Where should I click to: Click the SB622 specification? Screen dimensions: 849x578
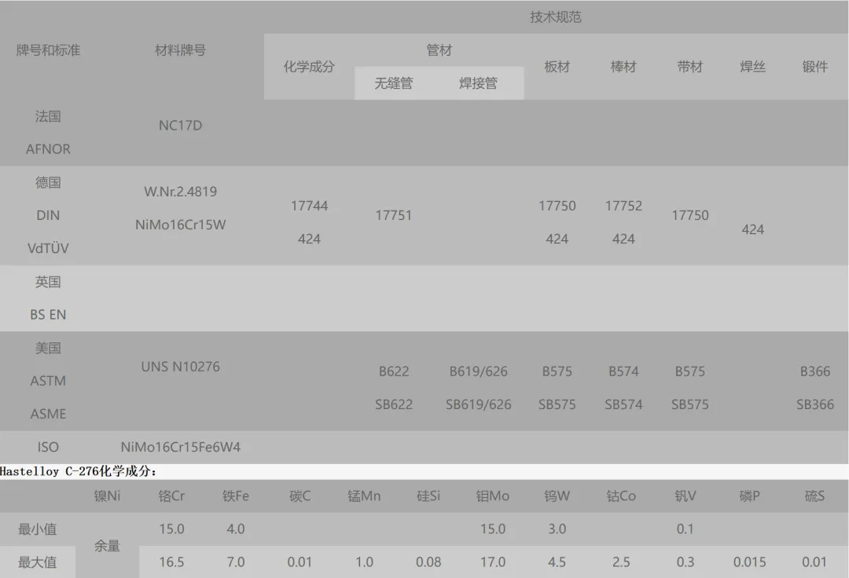[394, 404]
